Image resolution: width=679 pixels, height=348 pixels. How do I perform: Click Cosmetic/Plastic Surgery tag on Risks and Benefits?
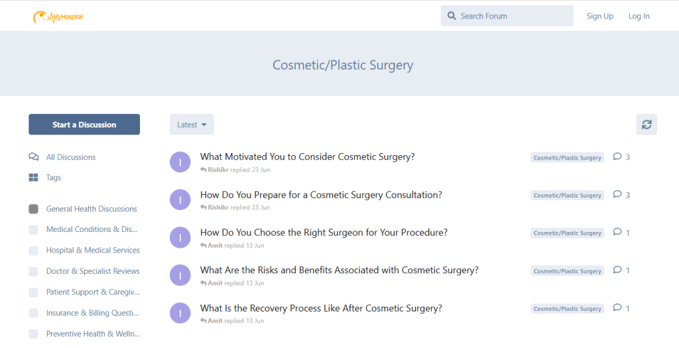pyautogui.click(x=567, y=271)
